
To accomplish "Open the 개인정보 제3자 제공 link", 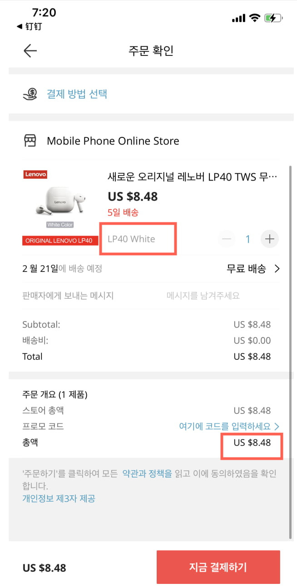I will [59, 498].
